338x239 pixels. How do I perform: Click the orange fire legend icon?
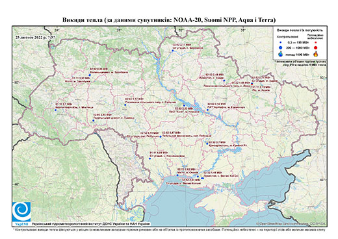tap(316, 54)
